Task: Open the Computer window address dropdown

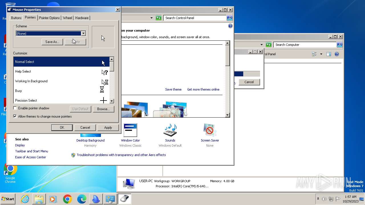Action: tap(261, 45)
